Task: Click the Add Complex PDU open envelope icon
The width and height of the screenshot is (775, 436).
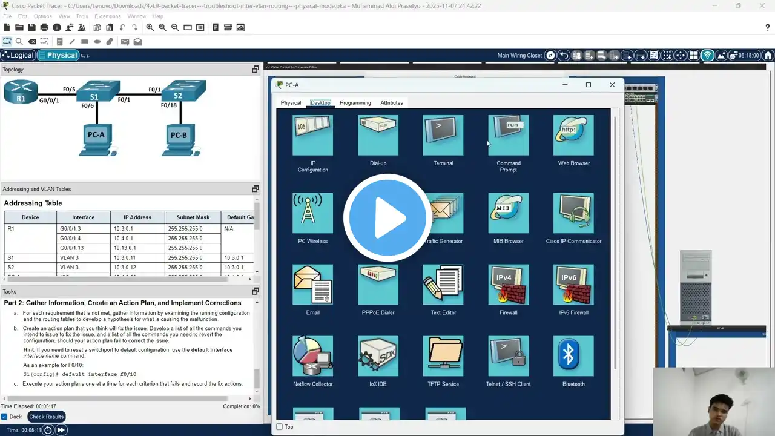Action: (137, 42)
